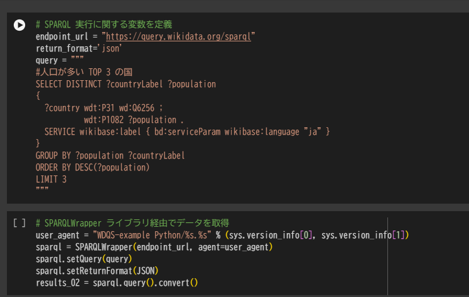
Task: Place cursor on wdt:P1082 ?population line
Action: (133, 120)
